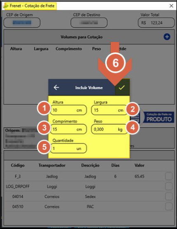Select the Valor Total field R$ 123,24
Screen dimensions: 177x229
(x=156, y=23)
